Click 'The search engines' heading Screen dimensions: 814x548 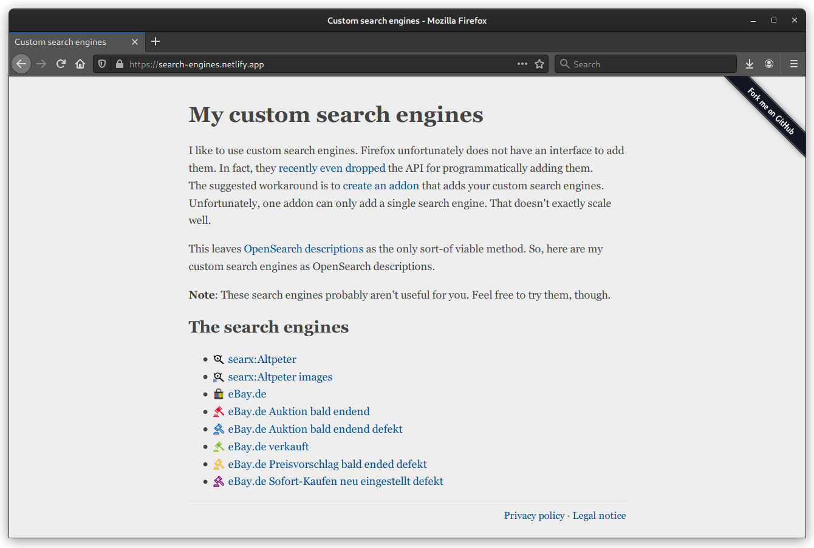[x=268, y=327]
